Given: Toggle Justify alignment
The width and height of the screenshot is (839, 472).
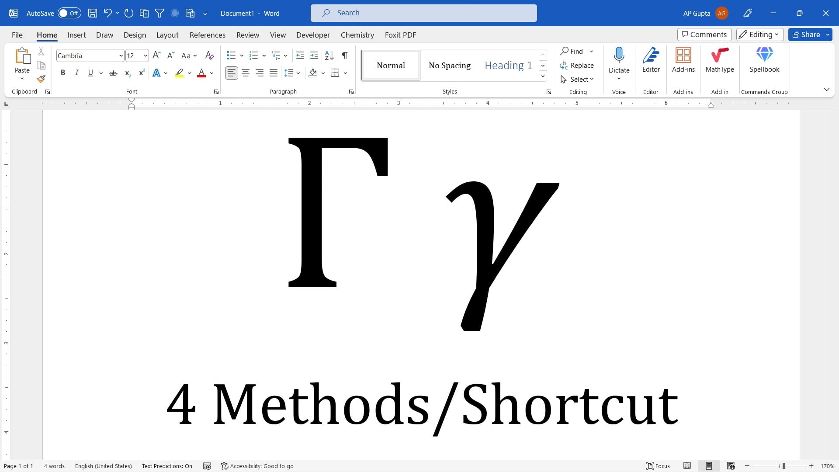Looking at the screenshot, I should click(274, 73).
